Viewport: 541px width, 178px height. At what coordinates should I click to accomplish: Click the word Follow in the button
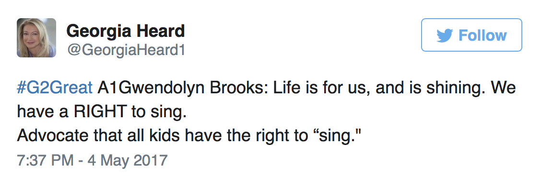pos(482,35)
